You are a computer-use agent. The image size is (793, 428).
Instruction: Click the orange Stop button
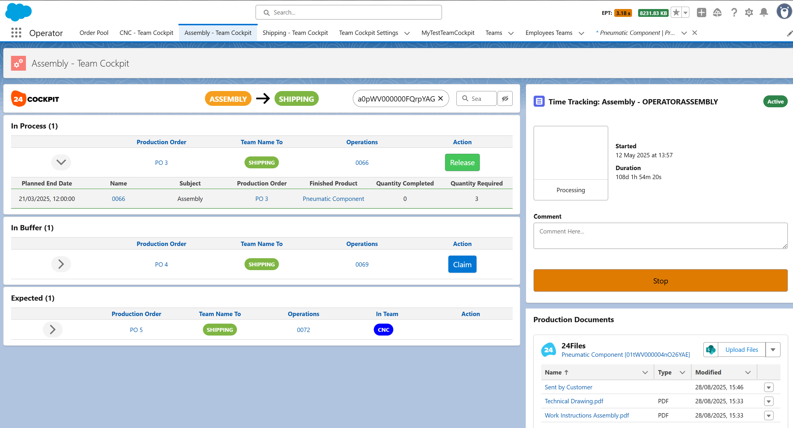660,281
